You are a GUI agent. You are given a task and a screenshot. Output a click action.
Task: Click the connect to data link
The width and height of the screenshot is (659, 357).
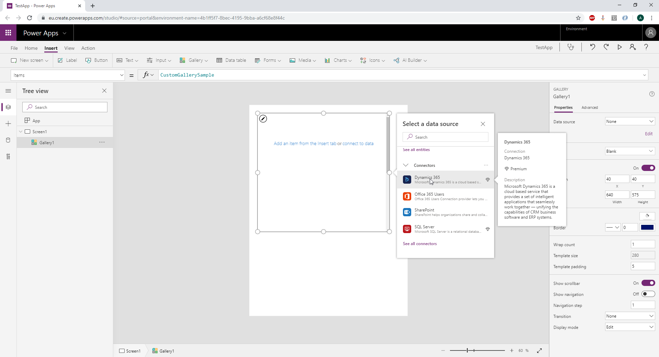[x=358, y=143]
